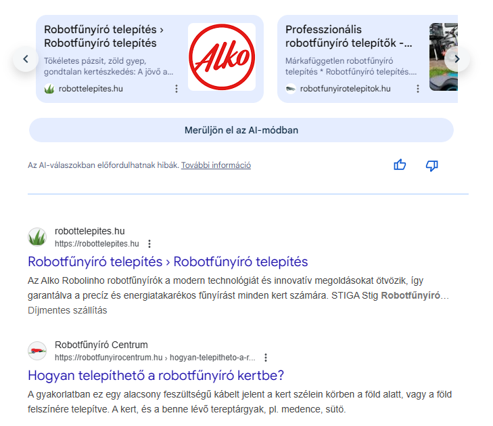Click the previous carousel arrow
Screen dimensions: 493x426
click(26, 59)
